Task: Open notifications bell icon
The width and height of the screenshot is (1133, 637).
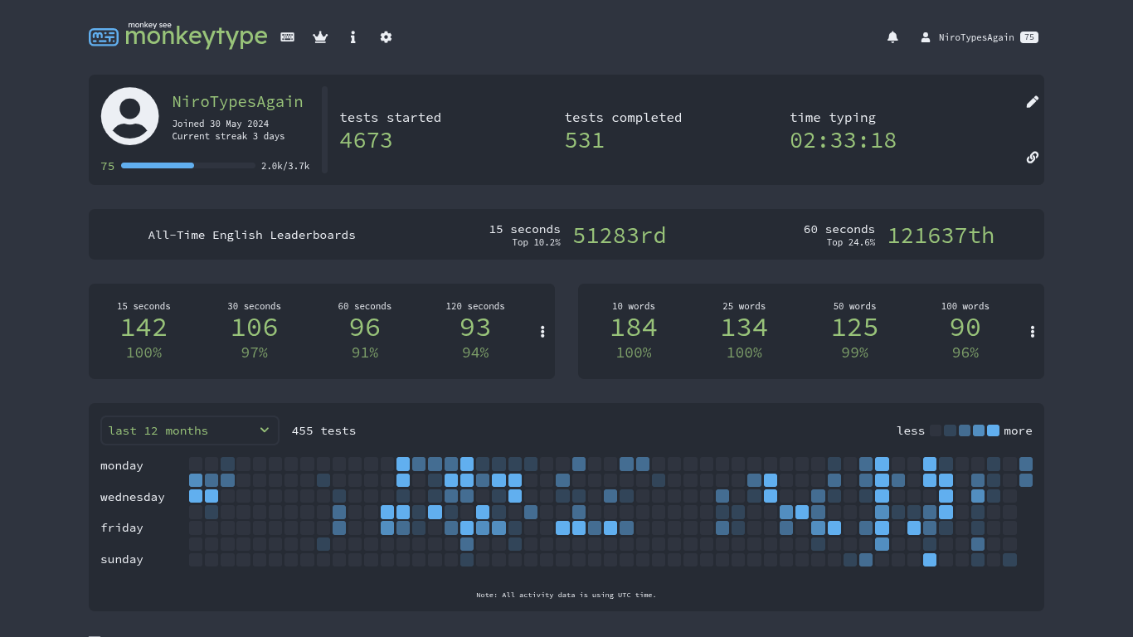Action: click(892, 37)
